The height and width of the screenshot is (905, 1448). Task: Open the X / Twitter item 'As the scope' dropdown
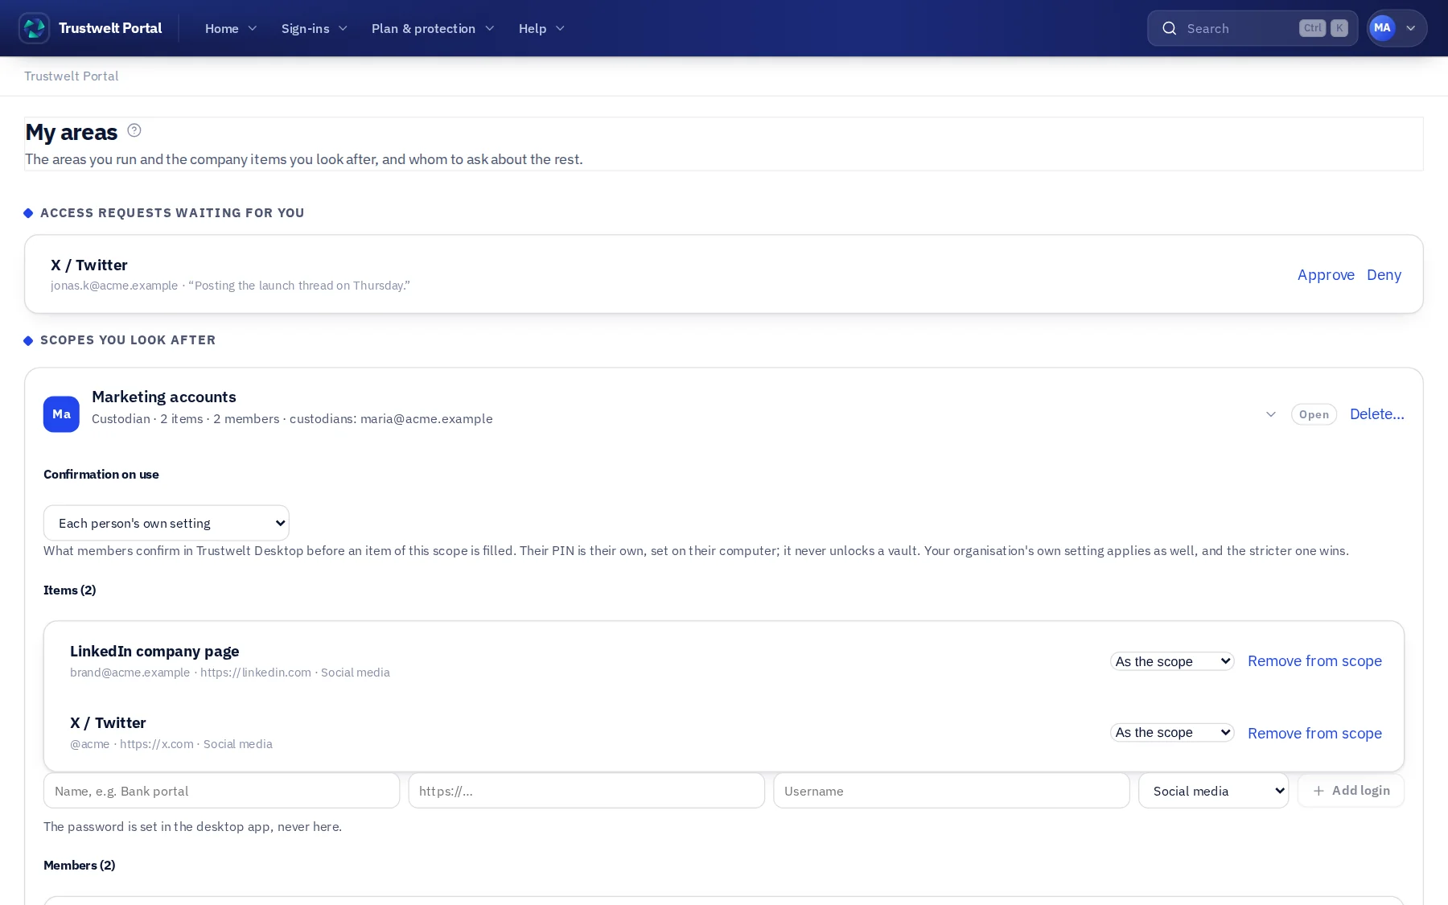1172,733
